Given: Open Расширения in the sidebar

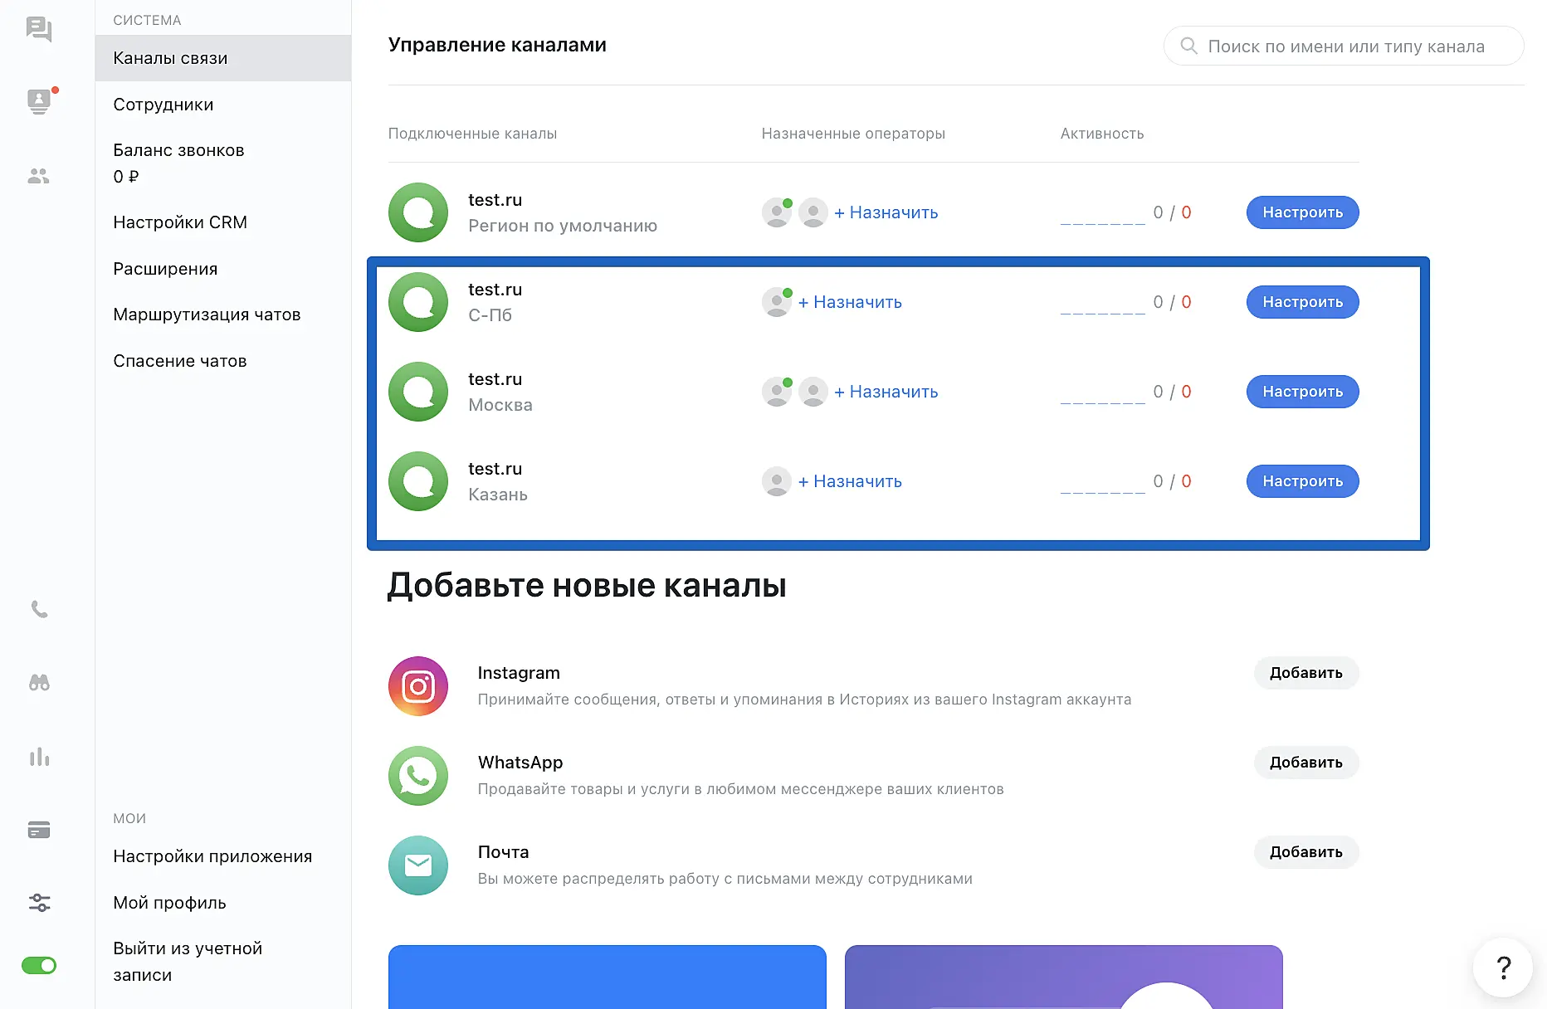Looking at the screenshot, I should tap(223, 269).
